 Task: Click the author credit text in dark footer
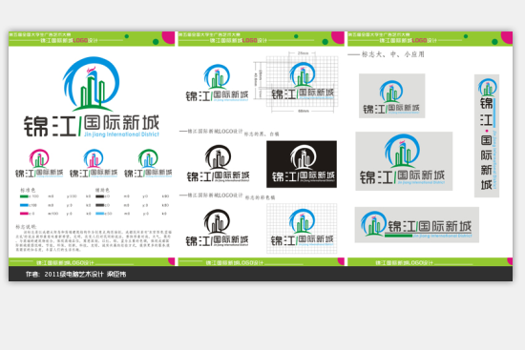[76, 275]
